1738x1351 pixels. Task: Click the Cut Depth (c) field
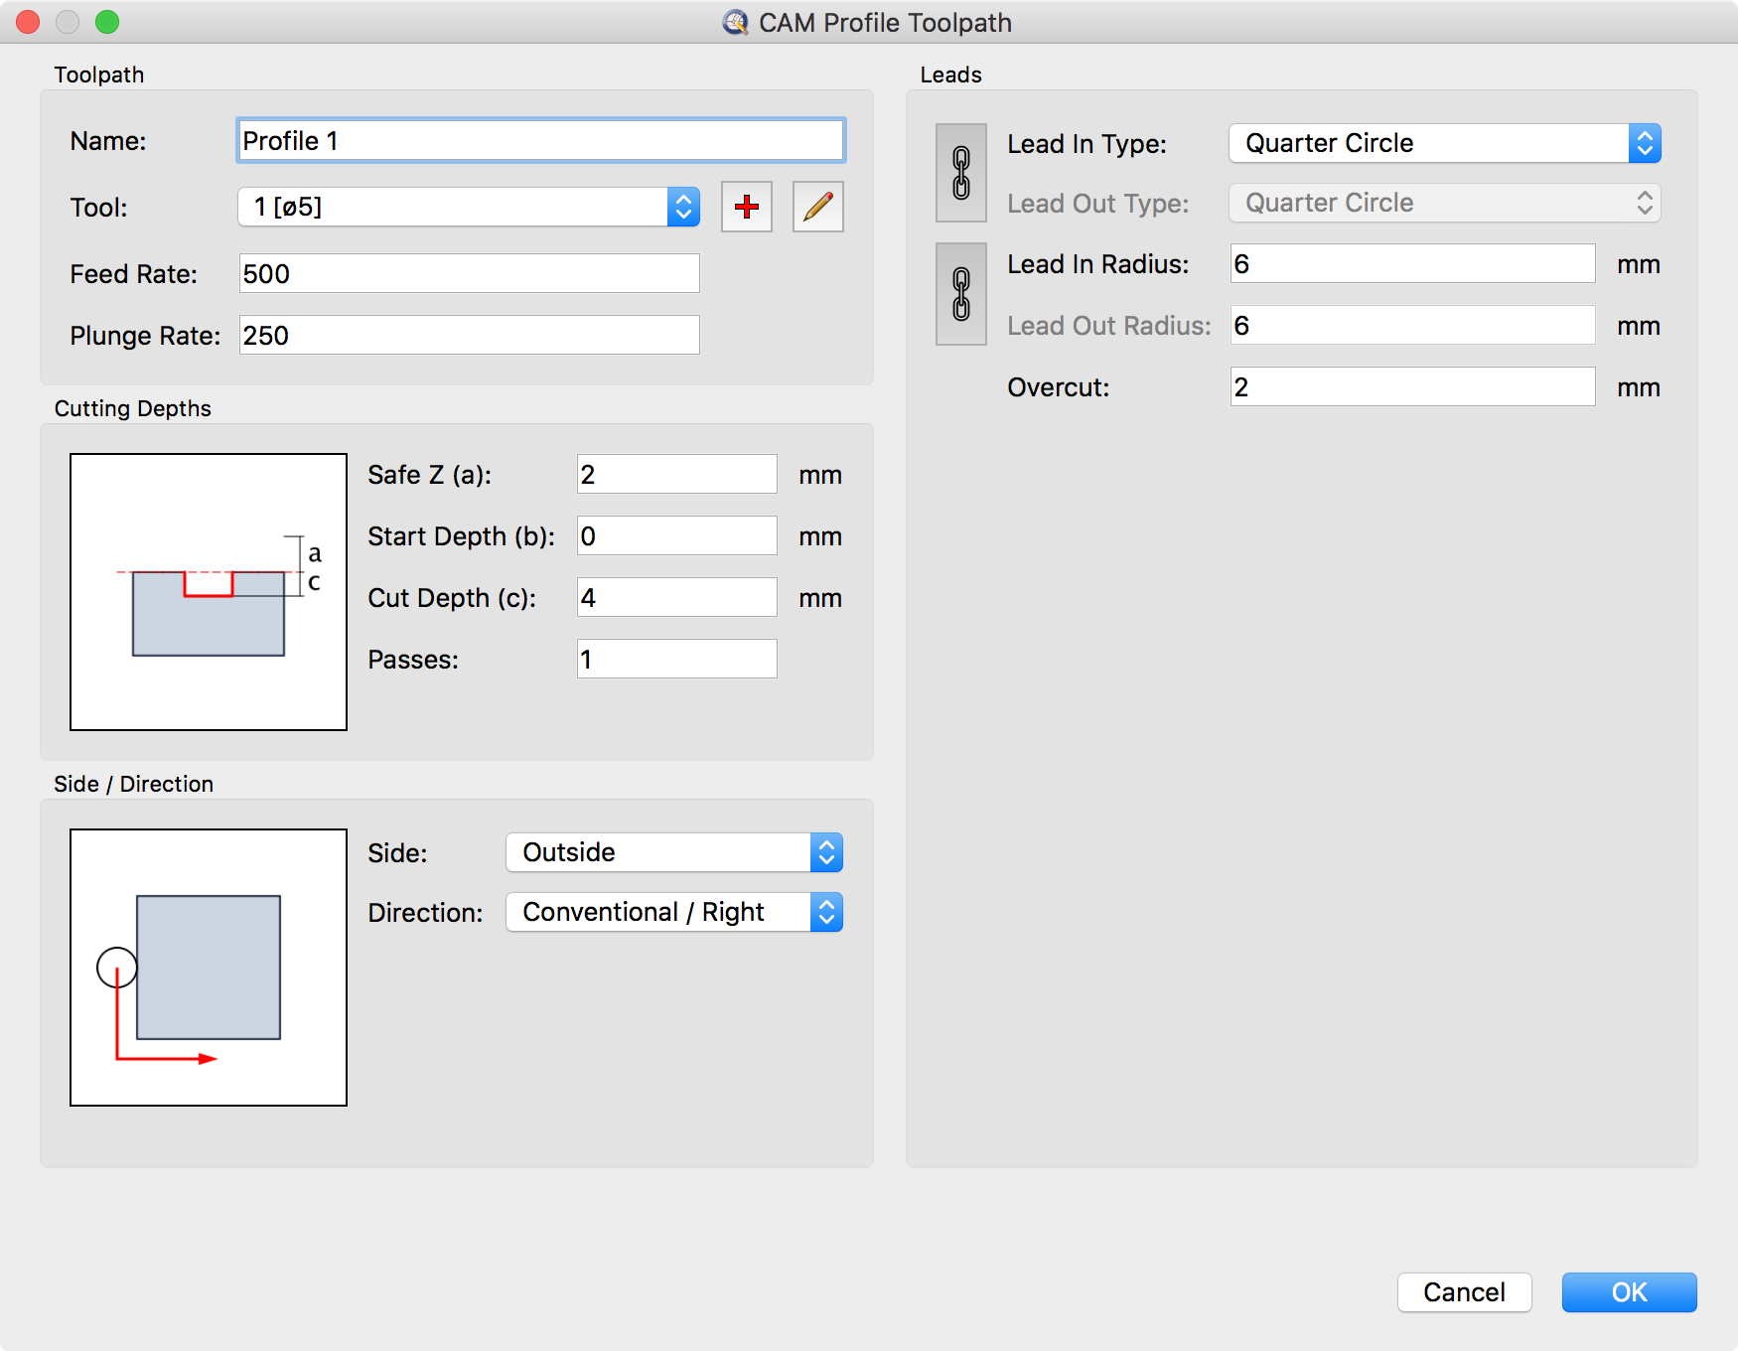pyautogui.click(x=676, y=598)
